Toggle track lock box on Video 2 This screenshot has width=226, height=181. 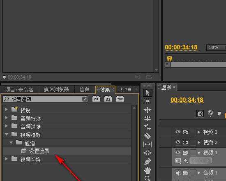click(x=193, y=142)
